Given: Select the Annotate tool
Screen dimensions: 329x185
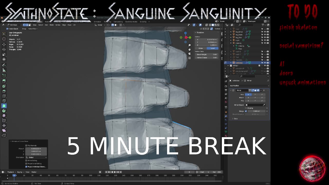Looking at the screenshot, I should coord(4,65).
